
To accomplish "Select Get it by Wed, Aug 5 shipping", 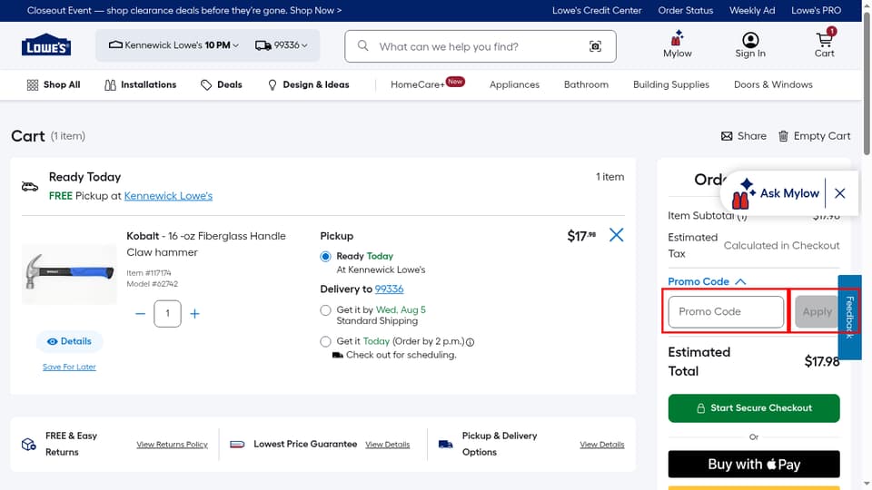I will (x=325, y=310).
